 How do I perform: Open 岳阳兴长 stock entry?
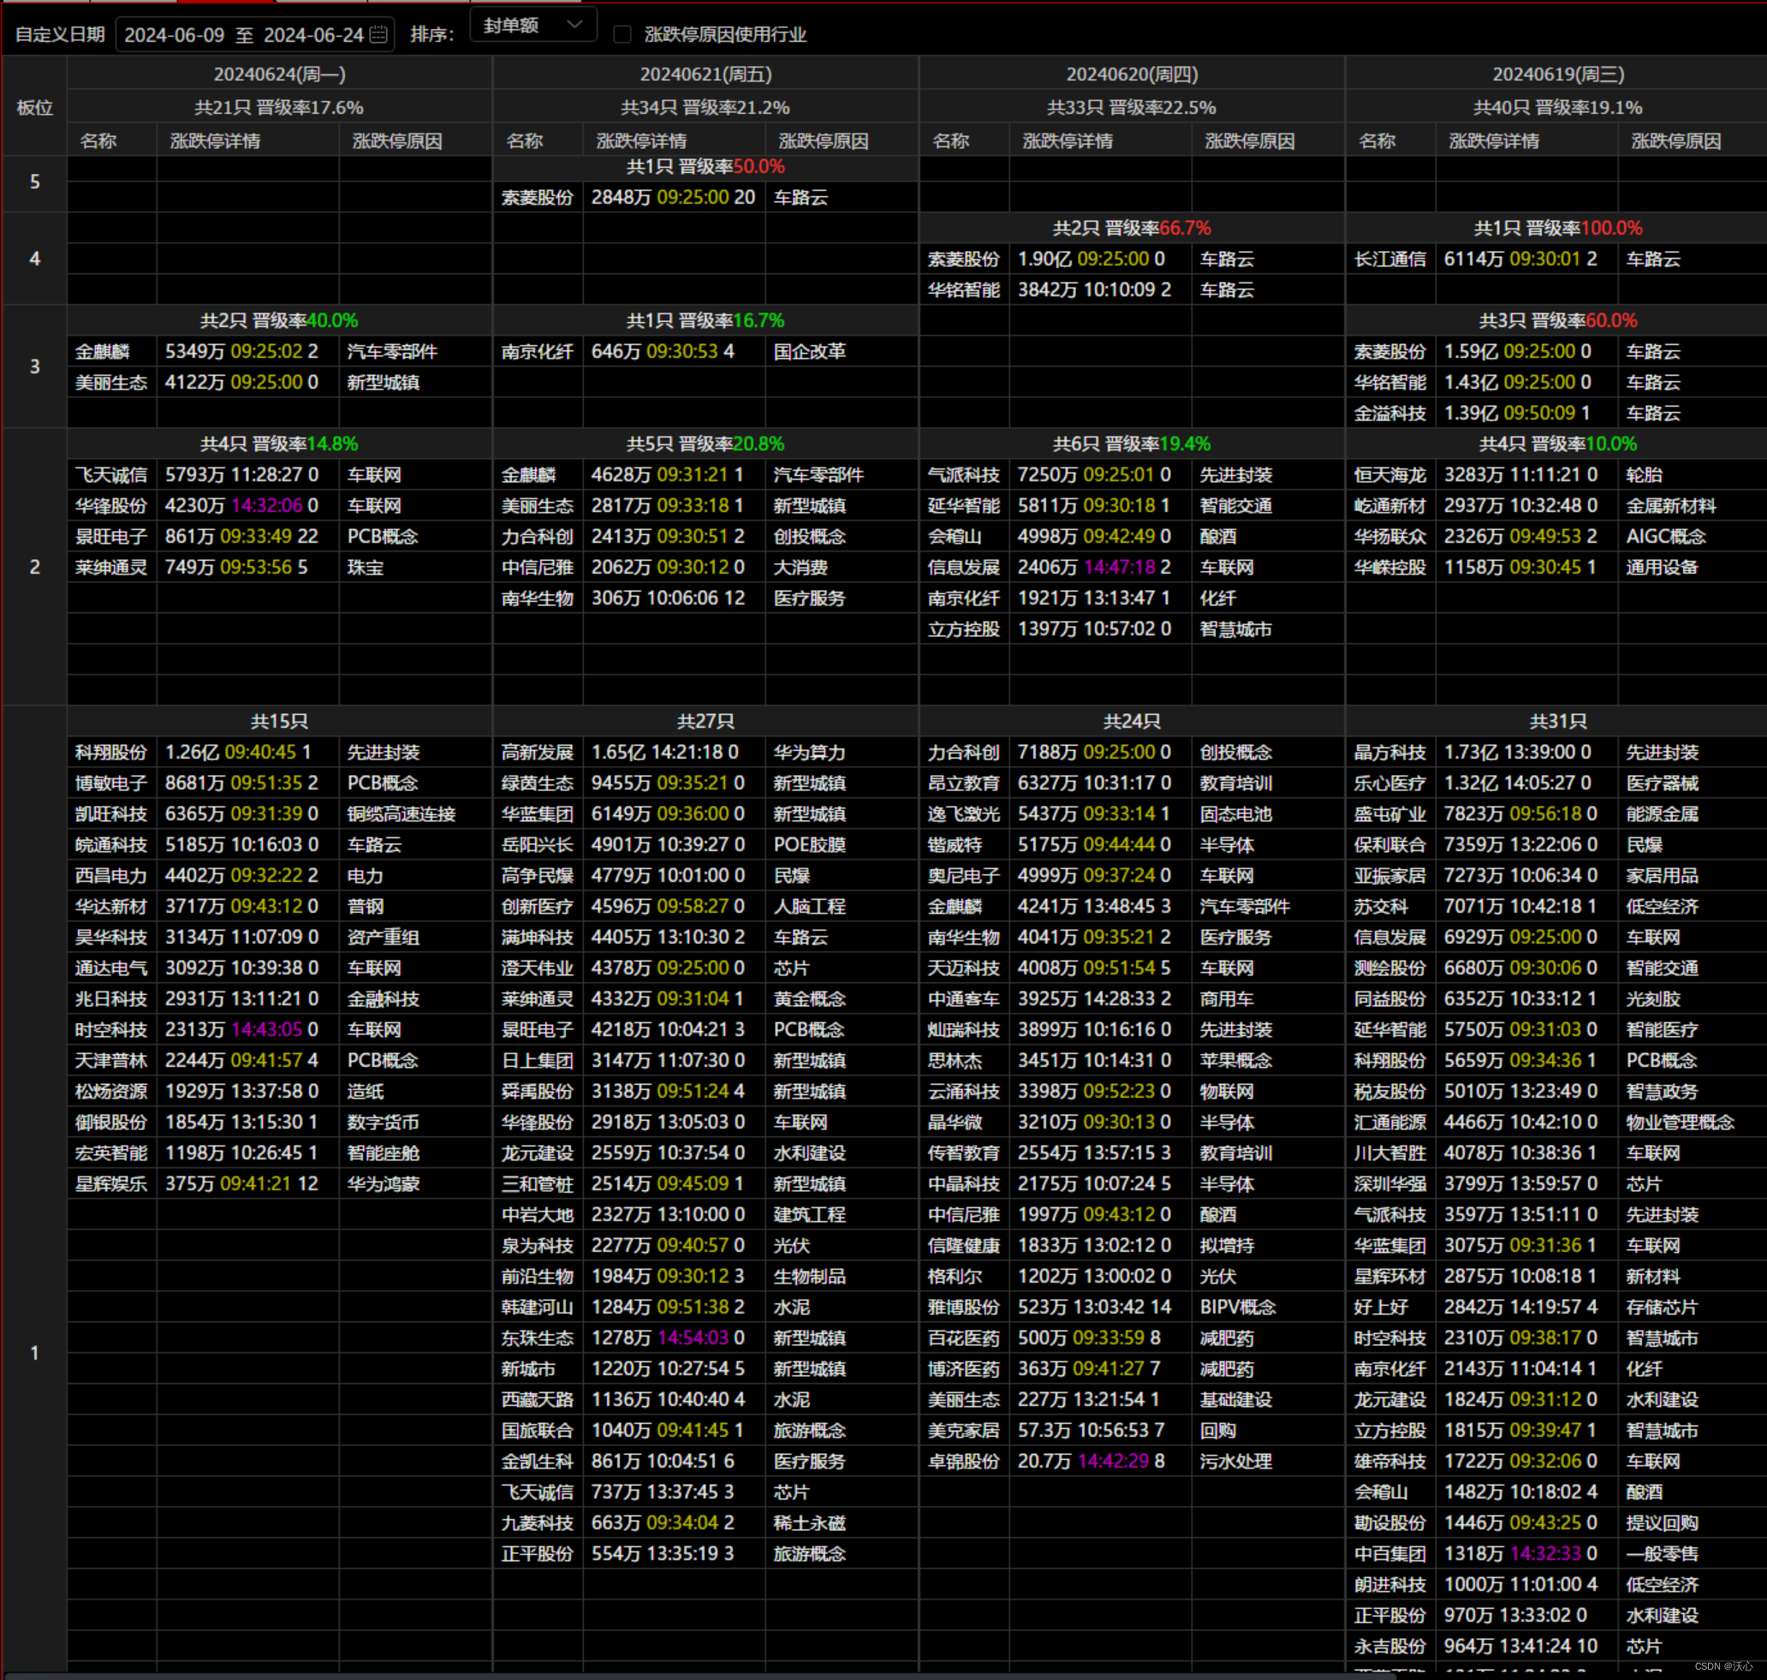pyautogui.click(x=537, y=845)
